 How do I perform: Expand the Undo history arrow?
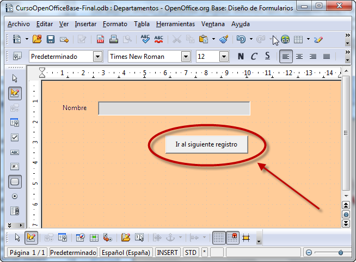click(251, 39)
